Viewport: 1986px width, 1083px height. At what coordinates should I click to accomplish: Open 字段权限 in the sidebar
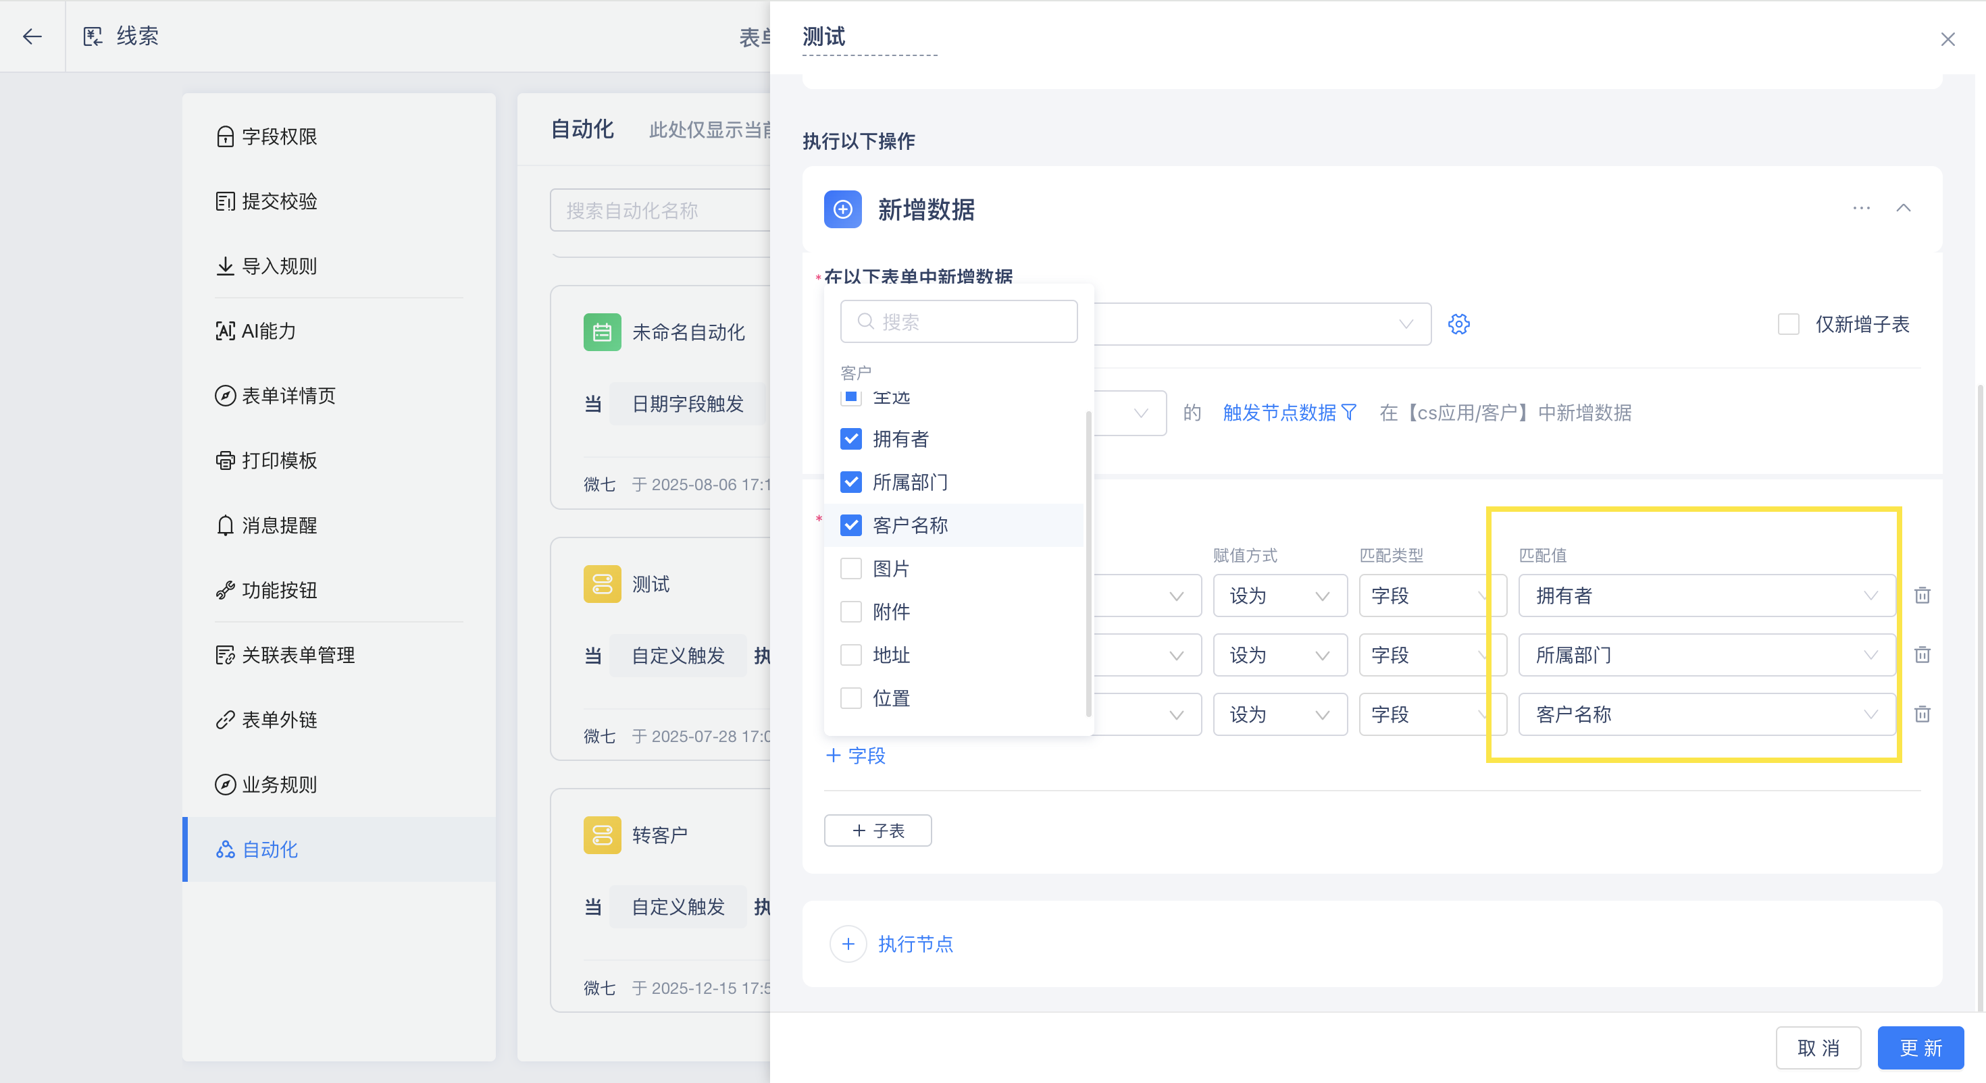(x=339, y=136)
